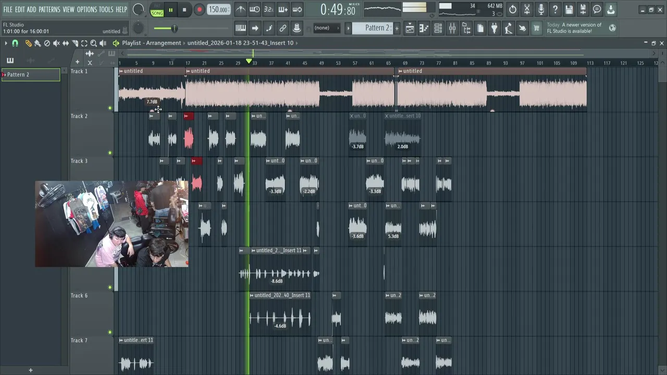Select the Delete tool in playlist toolbar
667x375 pixels.
tap(47, 43)
